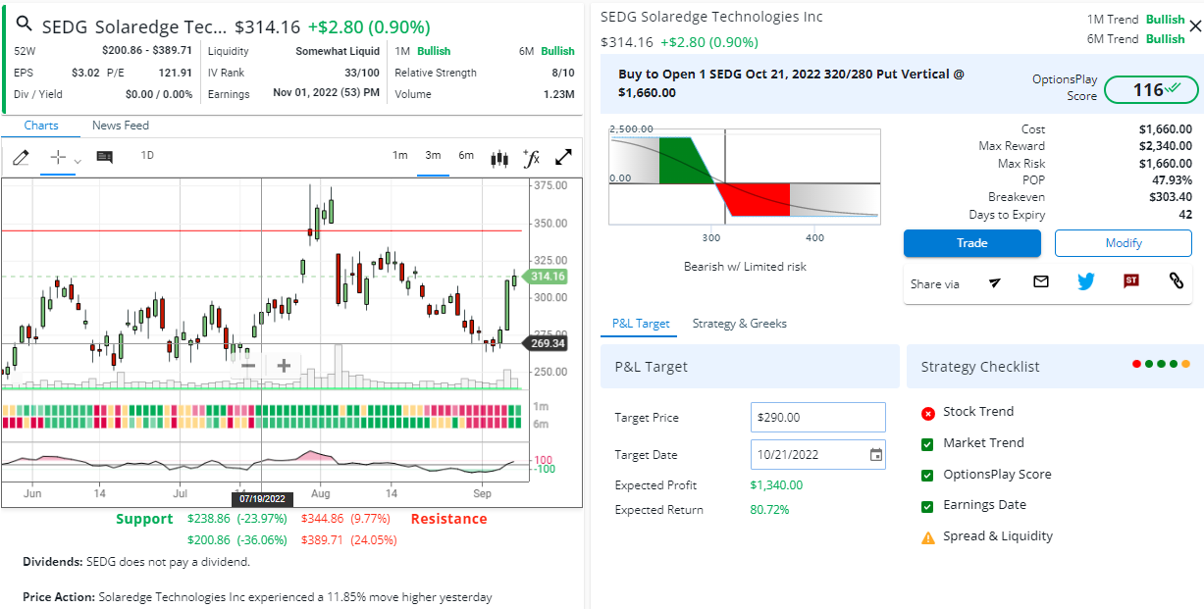Click the Buy to Open strategy description
The width and height of the screenshot is (1204, 609).
791,83
